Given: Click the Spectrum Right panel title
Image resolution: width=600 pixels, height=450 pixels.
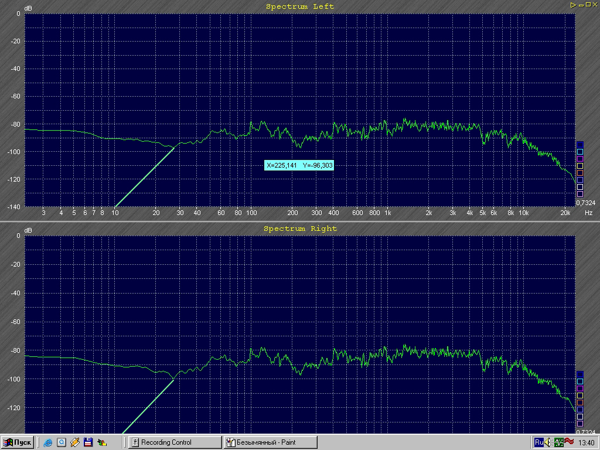Looking at the screenshot, I should (x=300, y=229).
